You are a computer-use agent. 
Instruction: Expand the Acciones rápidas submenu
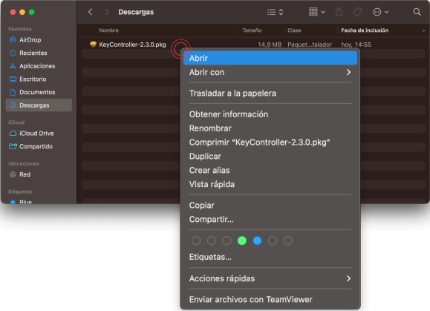point(270,278)
